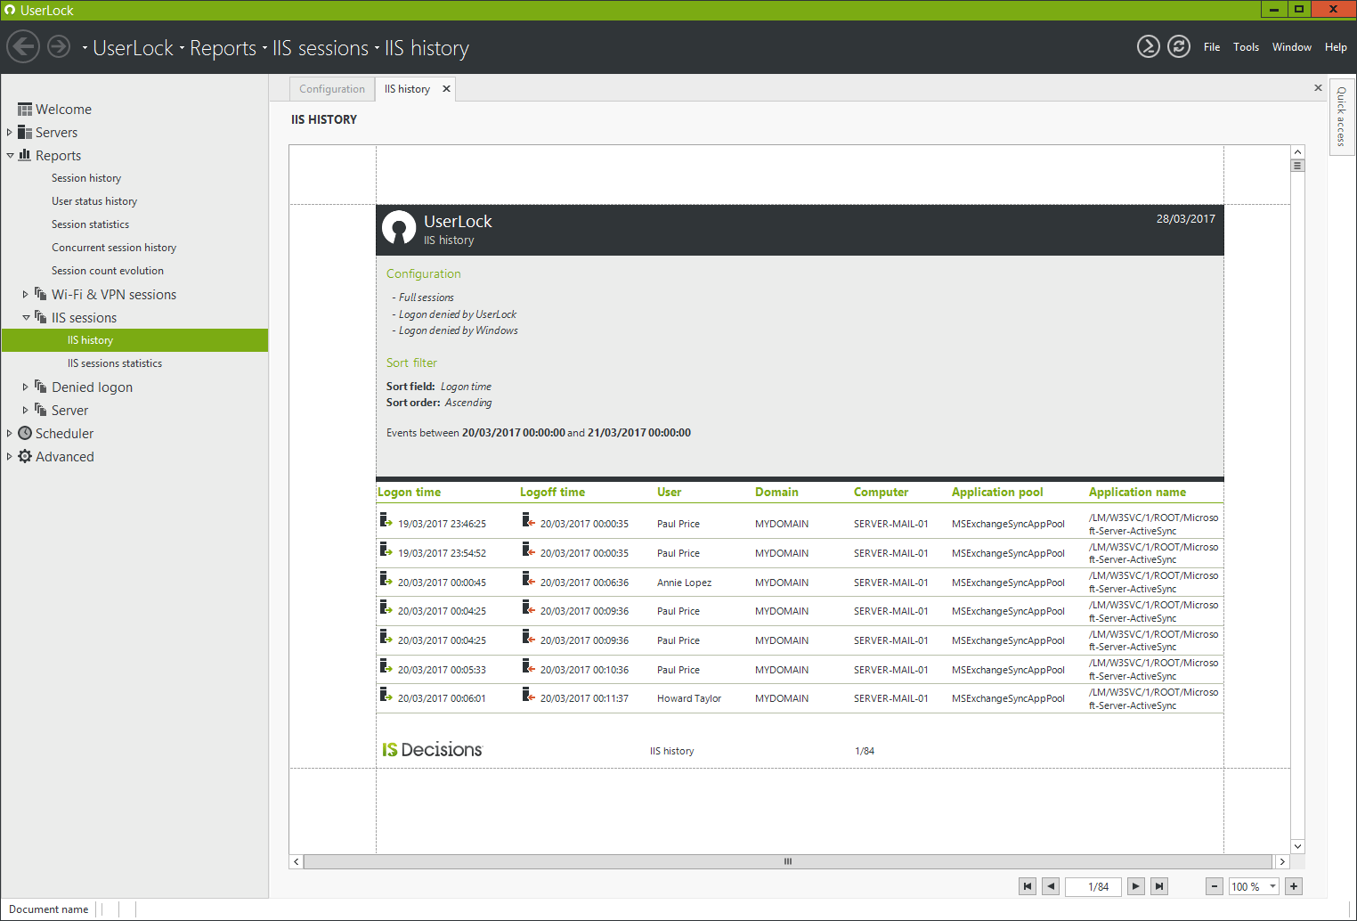
Task: Go to first report page
Action: [1028, 886]
